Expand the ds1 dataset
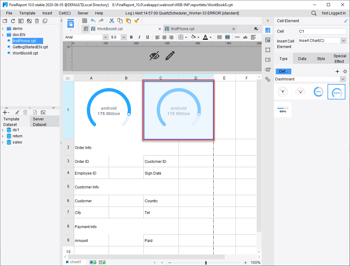Screen dimensions: 350x266 pyautogui.click(x=3, y=130)
